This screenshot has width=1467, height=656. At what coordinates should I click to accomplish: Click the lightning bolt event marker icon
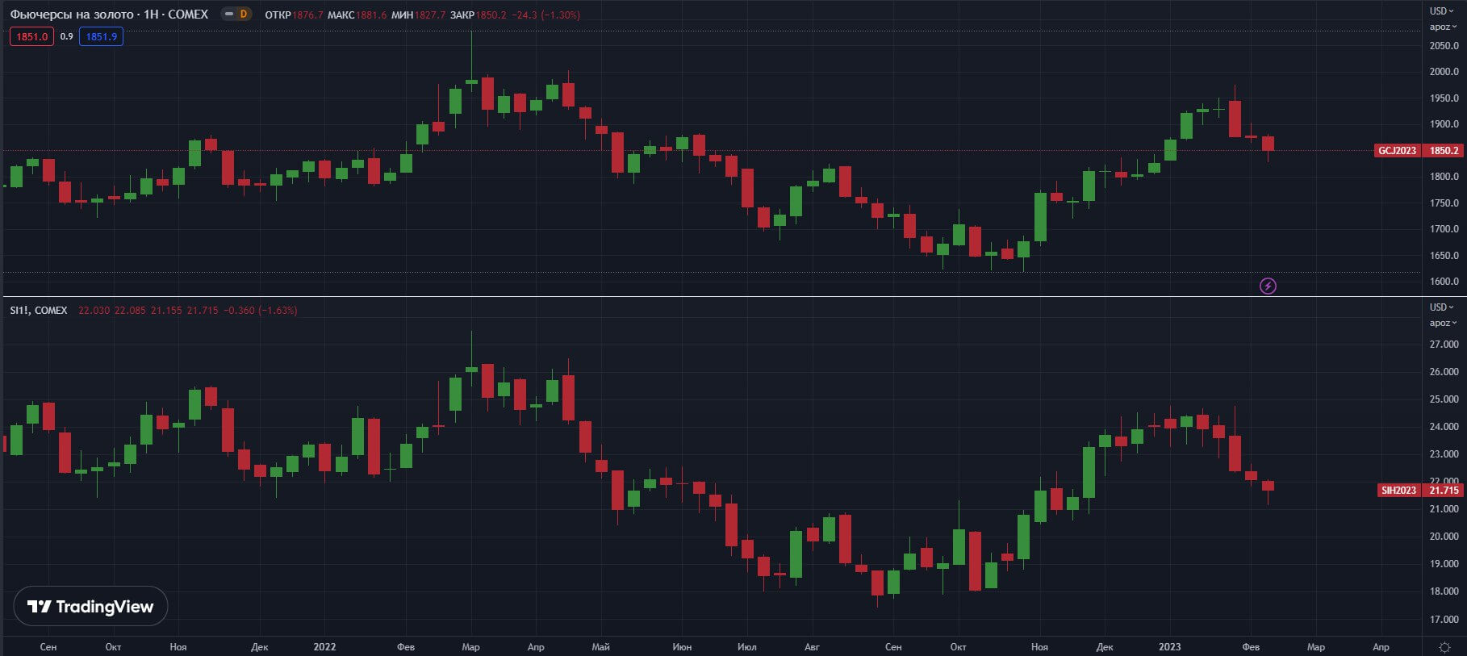[x=1268, y=286]
